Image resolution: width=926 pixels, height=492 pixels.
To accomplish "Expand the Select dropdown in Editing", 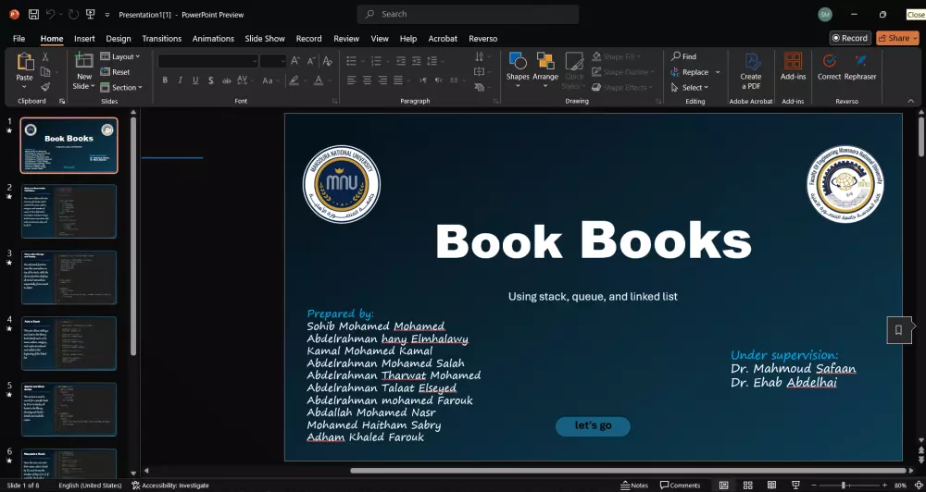I will [694, 88].
